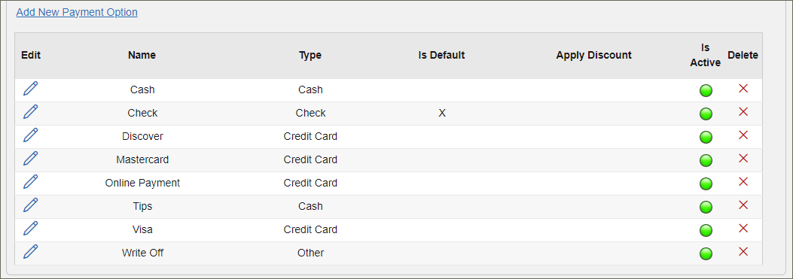Open Add New Payment Option link
The width and height of the screenshot is (793, 279).
pyautogui.click(x=77, y=12)
